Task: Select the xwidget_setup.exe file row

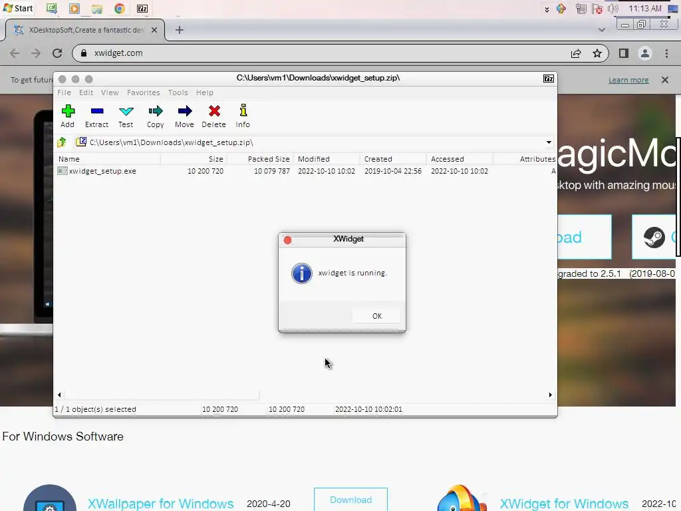Action: click(306, 171)
